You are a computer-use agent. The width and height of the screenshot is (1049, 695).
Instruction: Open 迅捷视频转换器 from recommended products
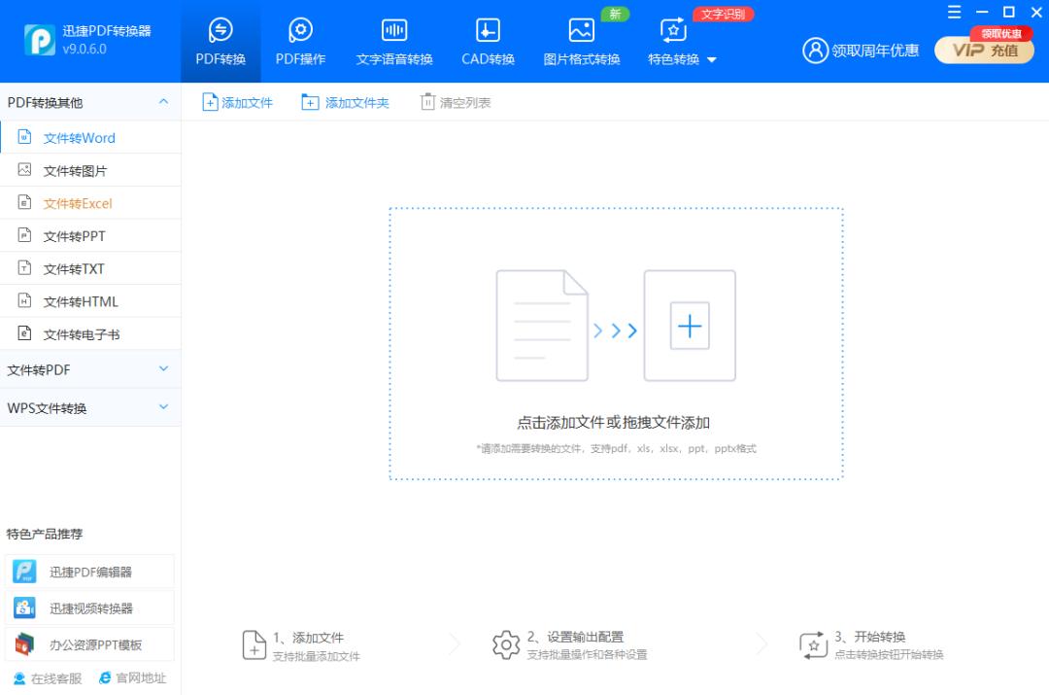[x=91, y=607]
